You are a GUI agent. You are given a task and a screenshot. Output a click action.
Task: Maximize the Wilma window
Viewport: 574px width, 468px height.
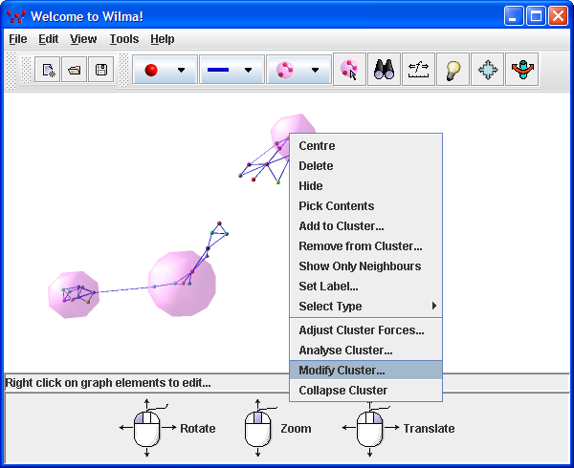(x=536, y=16)
